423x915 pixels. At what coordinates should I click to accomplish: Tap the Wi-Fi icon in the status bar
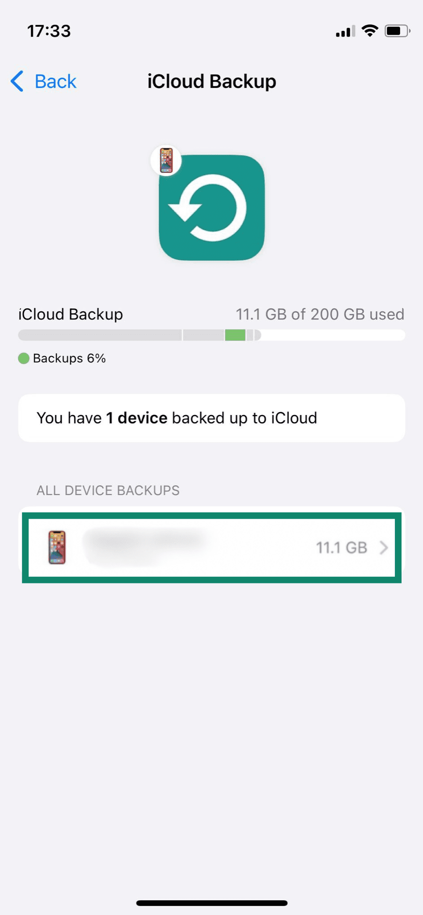point(369,30)
